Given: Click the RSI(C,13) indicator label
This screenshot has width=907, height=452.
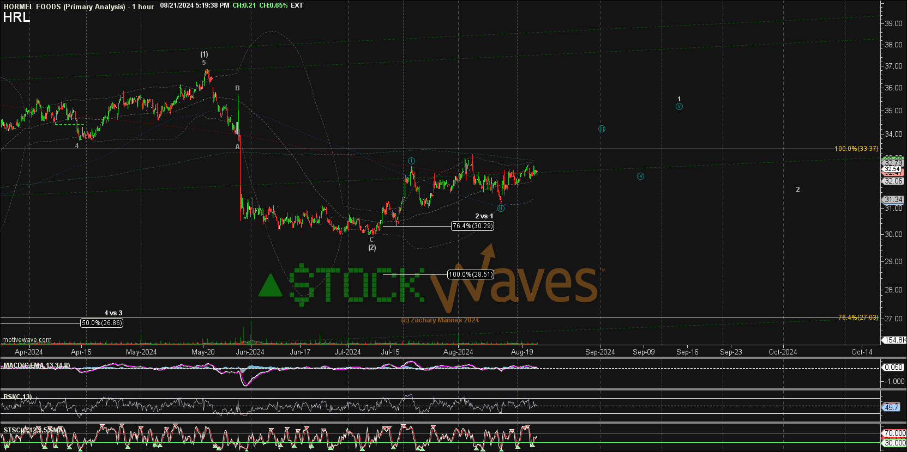Looking at the screenshot, I should 17,397.
